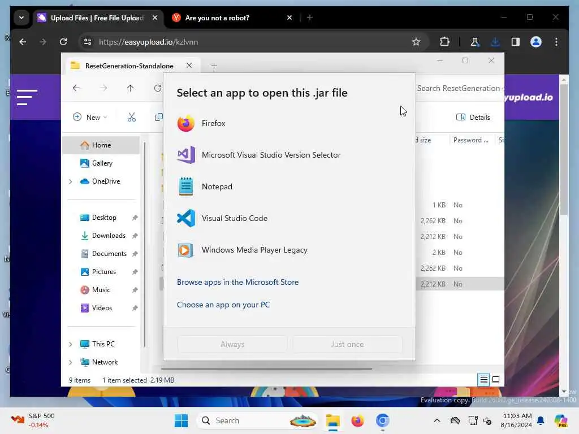Open a new browser tab
This screenshot has width=579, height=434.
click(x=310, y=18)
